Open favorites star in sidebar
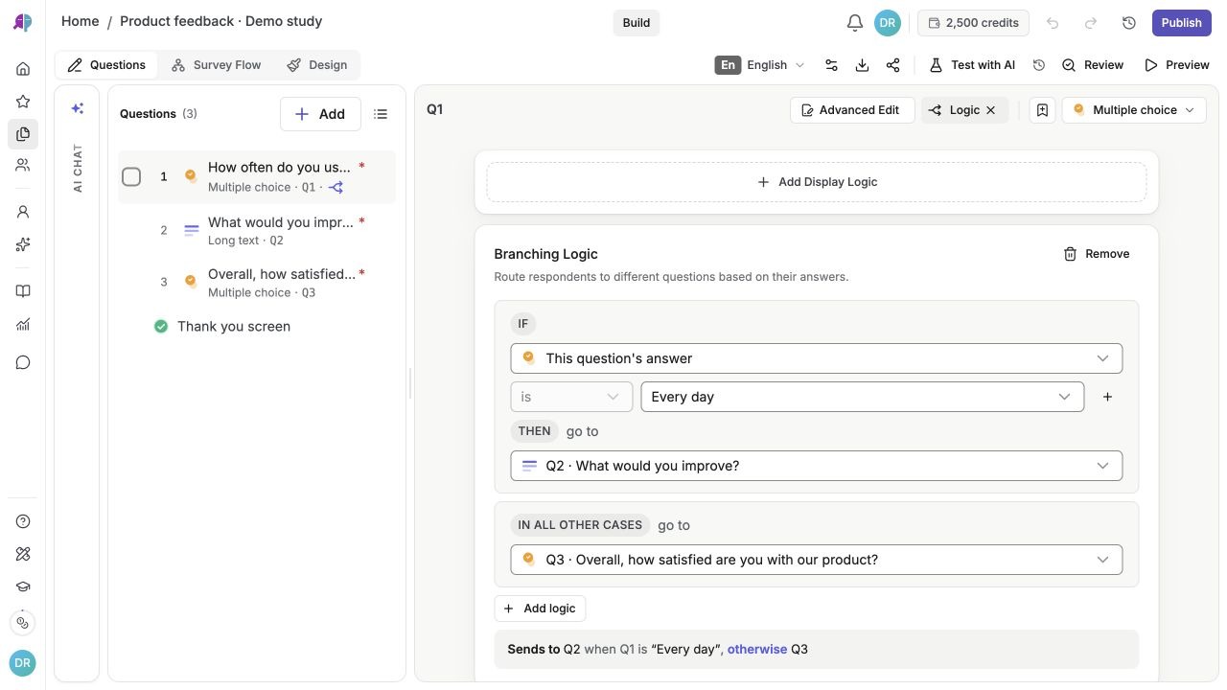 (23, 102)
